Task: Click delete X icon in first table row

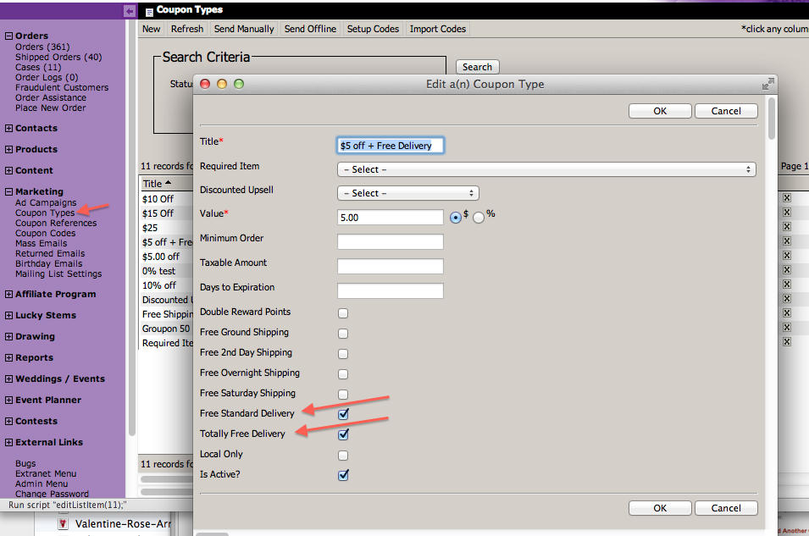Action: point(786,198)
